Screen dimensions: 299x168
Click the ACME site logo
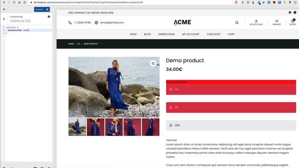coord(182,22)
